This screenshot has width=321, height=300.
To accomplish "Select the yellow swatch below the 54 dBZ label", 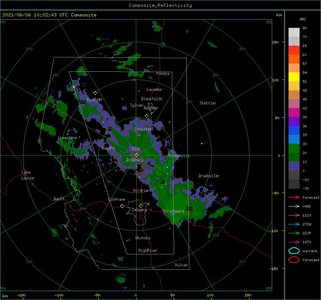I will tap(294, 77).
